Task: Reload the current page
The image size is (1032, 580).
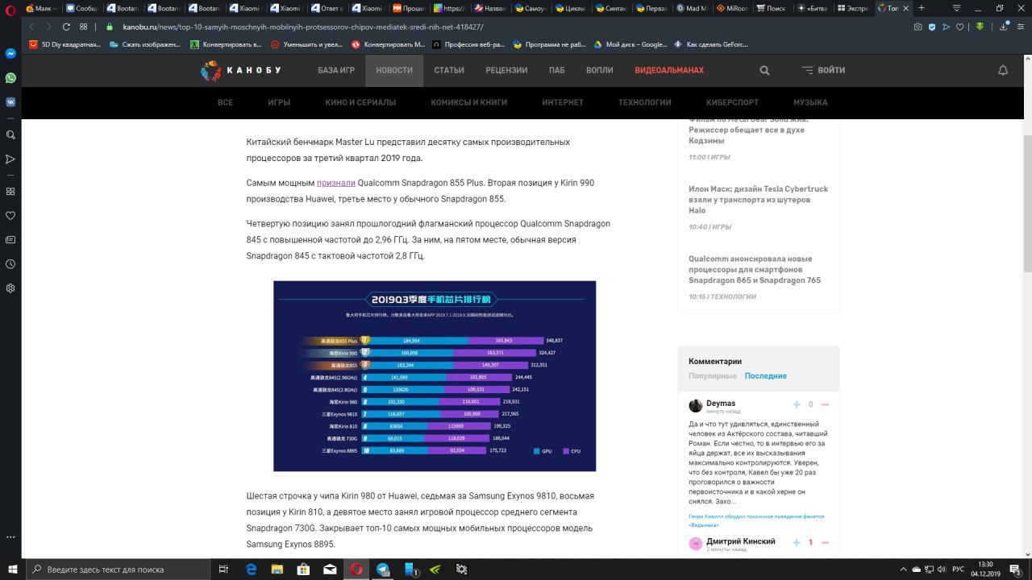Action: (x=66, y=27)
